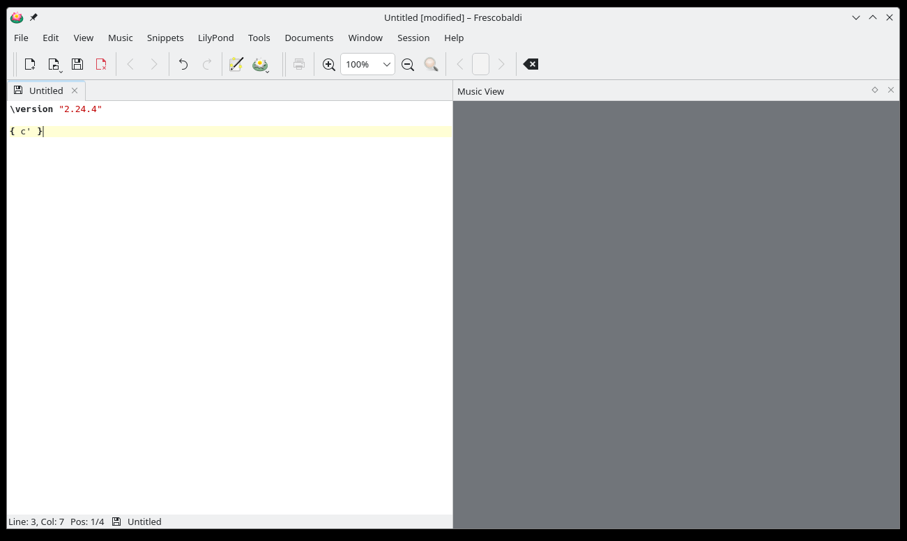The height and width of the screenshot is (541, 907).
Task: Undo the last edit
Action: [x=183, y=64]
